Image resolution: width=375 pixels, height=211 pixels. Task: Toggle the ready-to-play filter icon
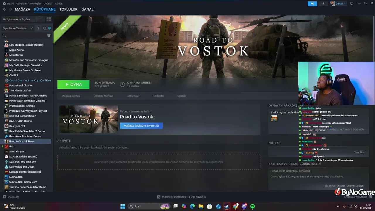click(x=50, y=28)
